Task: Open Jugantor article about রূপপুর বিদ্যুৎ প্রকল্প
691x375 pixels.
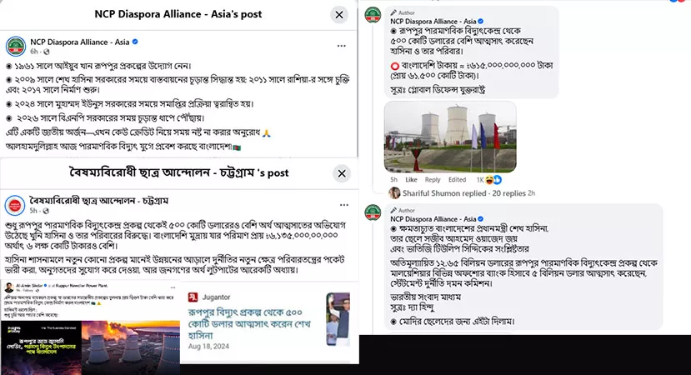Action: [249, 324]
